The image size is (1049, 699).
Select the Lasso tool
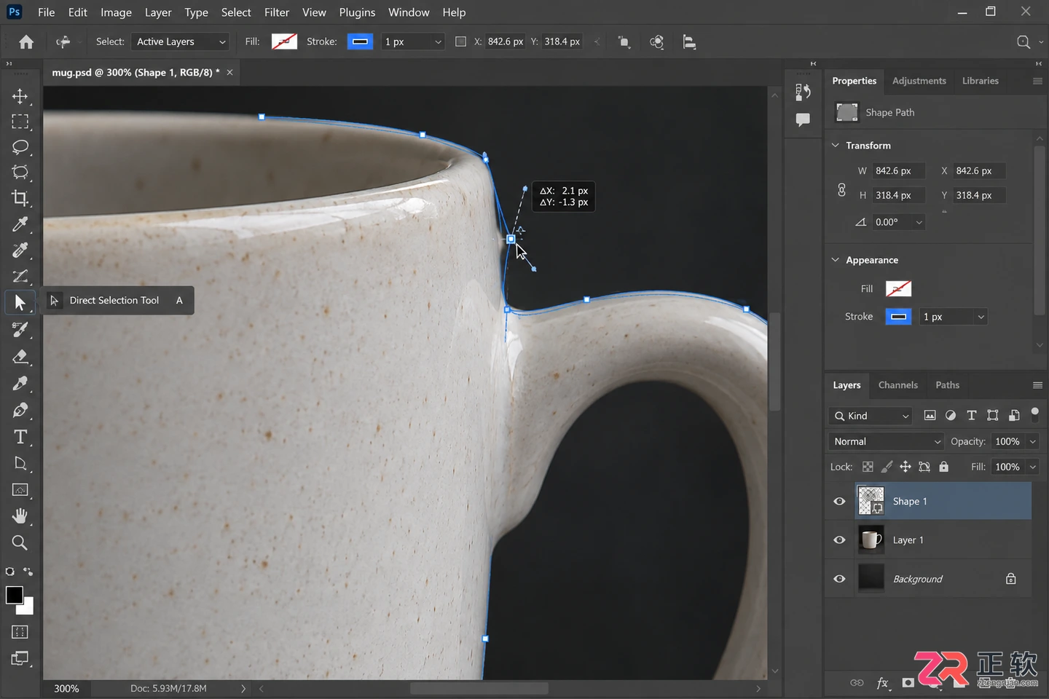20,147
